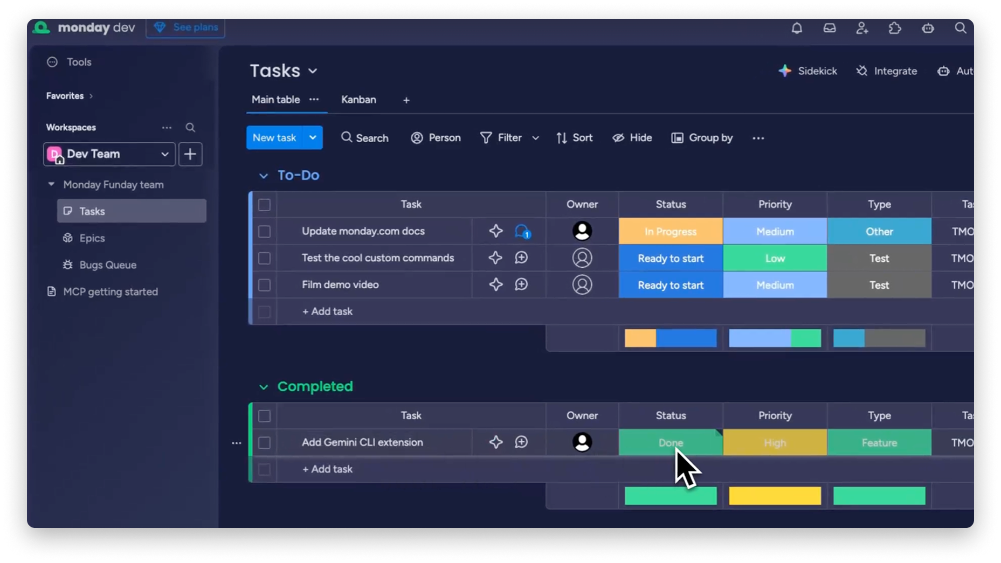1001x563 pixels.
Task: Open Main table tab options menu
Action: click(315, 100)
